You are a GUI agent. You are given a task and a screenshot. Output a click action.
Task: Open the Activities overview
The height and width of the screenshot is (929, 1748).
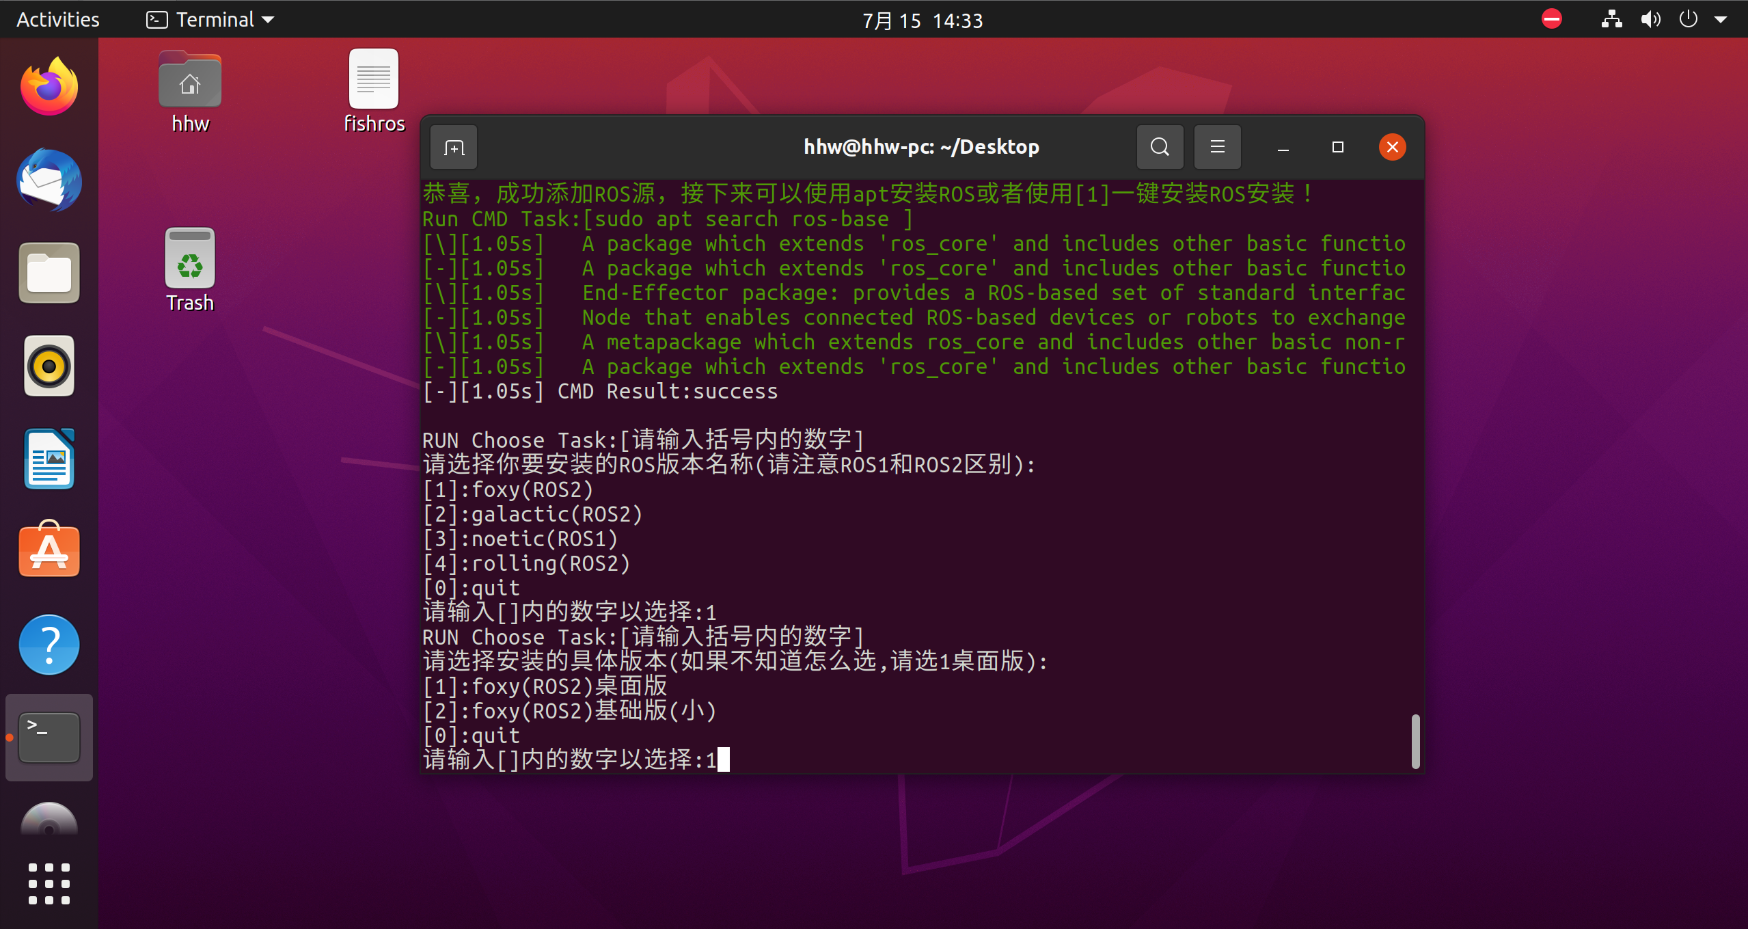click(x=58, y=20)
